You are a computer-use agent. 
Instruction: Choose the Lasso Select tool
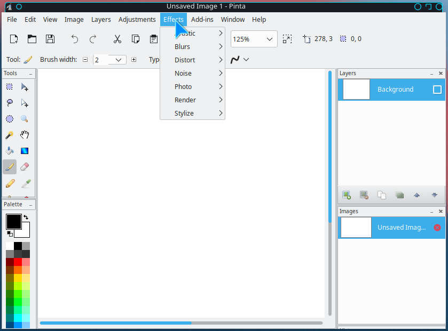tap(10, 103)
